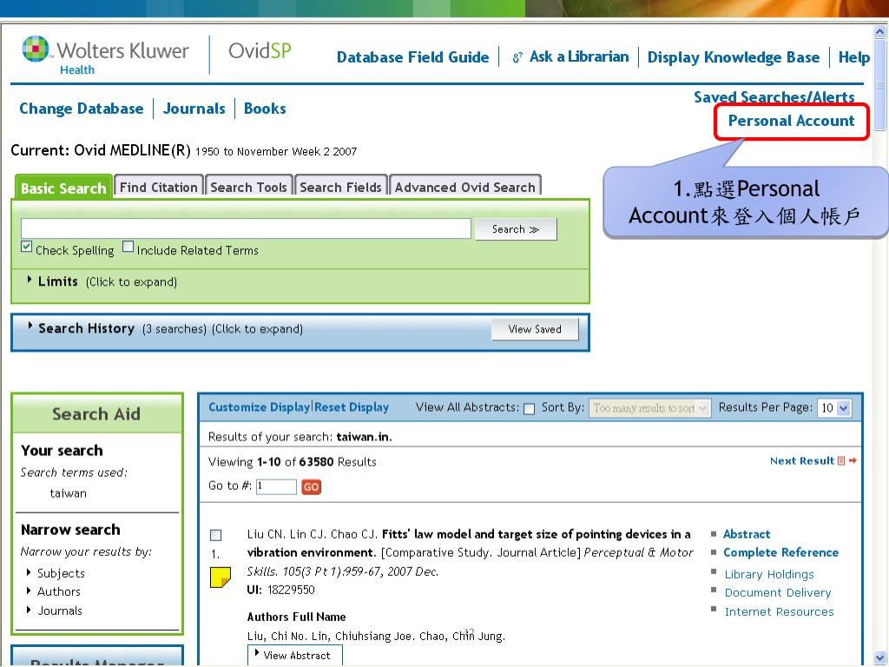The image size is (889, 667).
Task: Click the Personal Account link
Action: click(x=791, y=121)
